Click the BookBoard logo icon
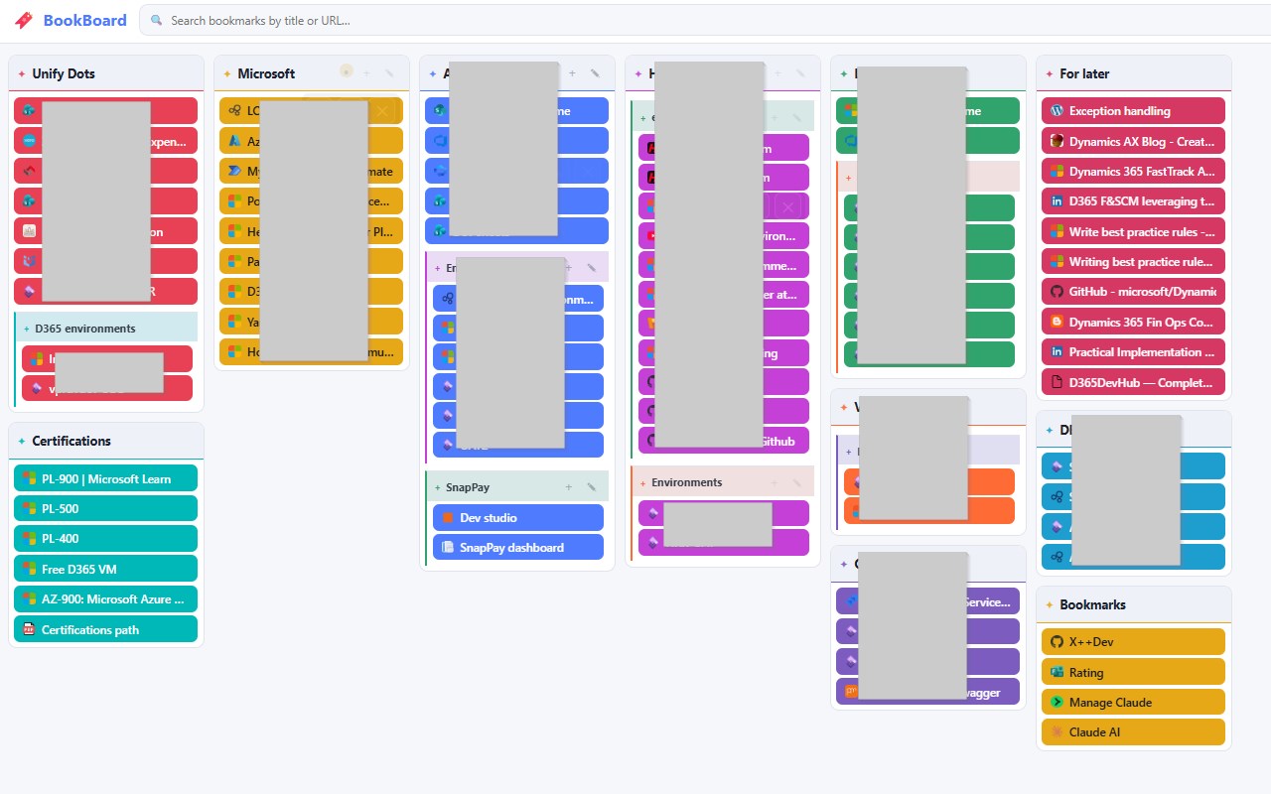The image size is (1271, 794). coord(24,20)
